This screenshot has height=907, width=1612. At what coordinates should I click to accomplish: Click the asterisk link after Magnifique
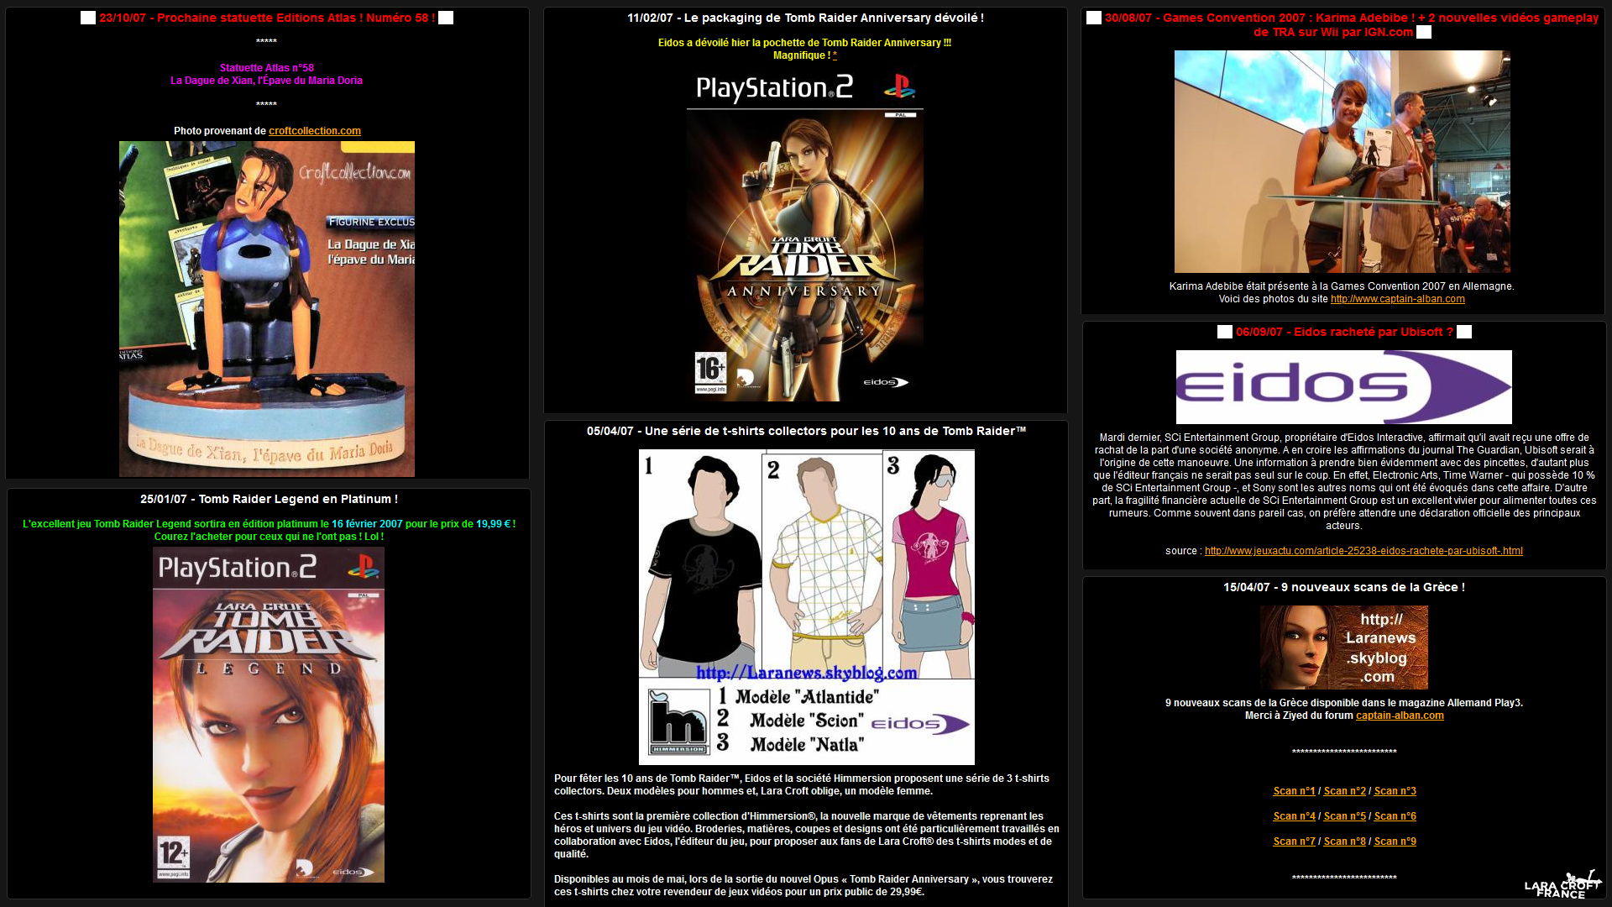[x=835, y=55]
